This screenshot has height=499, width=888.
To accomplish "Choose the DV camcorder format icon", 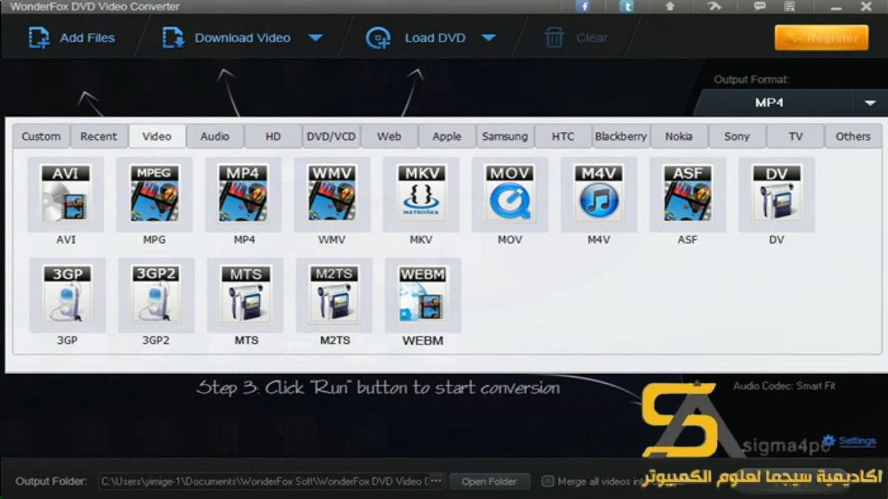I will pos(776,194).
